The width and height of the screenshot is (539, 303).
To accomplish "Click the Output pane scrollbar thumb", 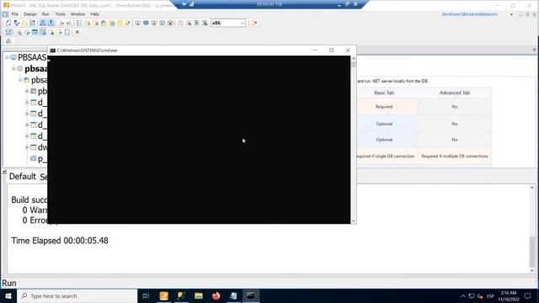I will coord(532,252).
